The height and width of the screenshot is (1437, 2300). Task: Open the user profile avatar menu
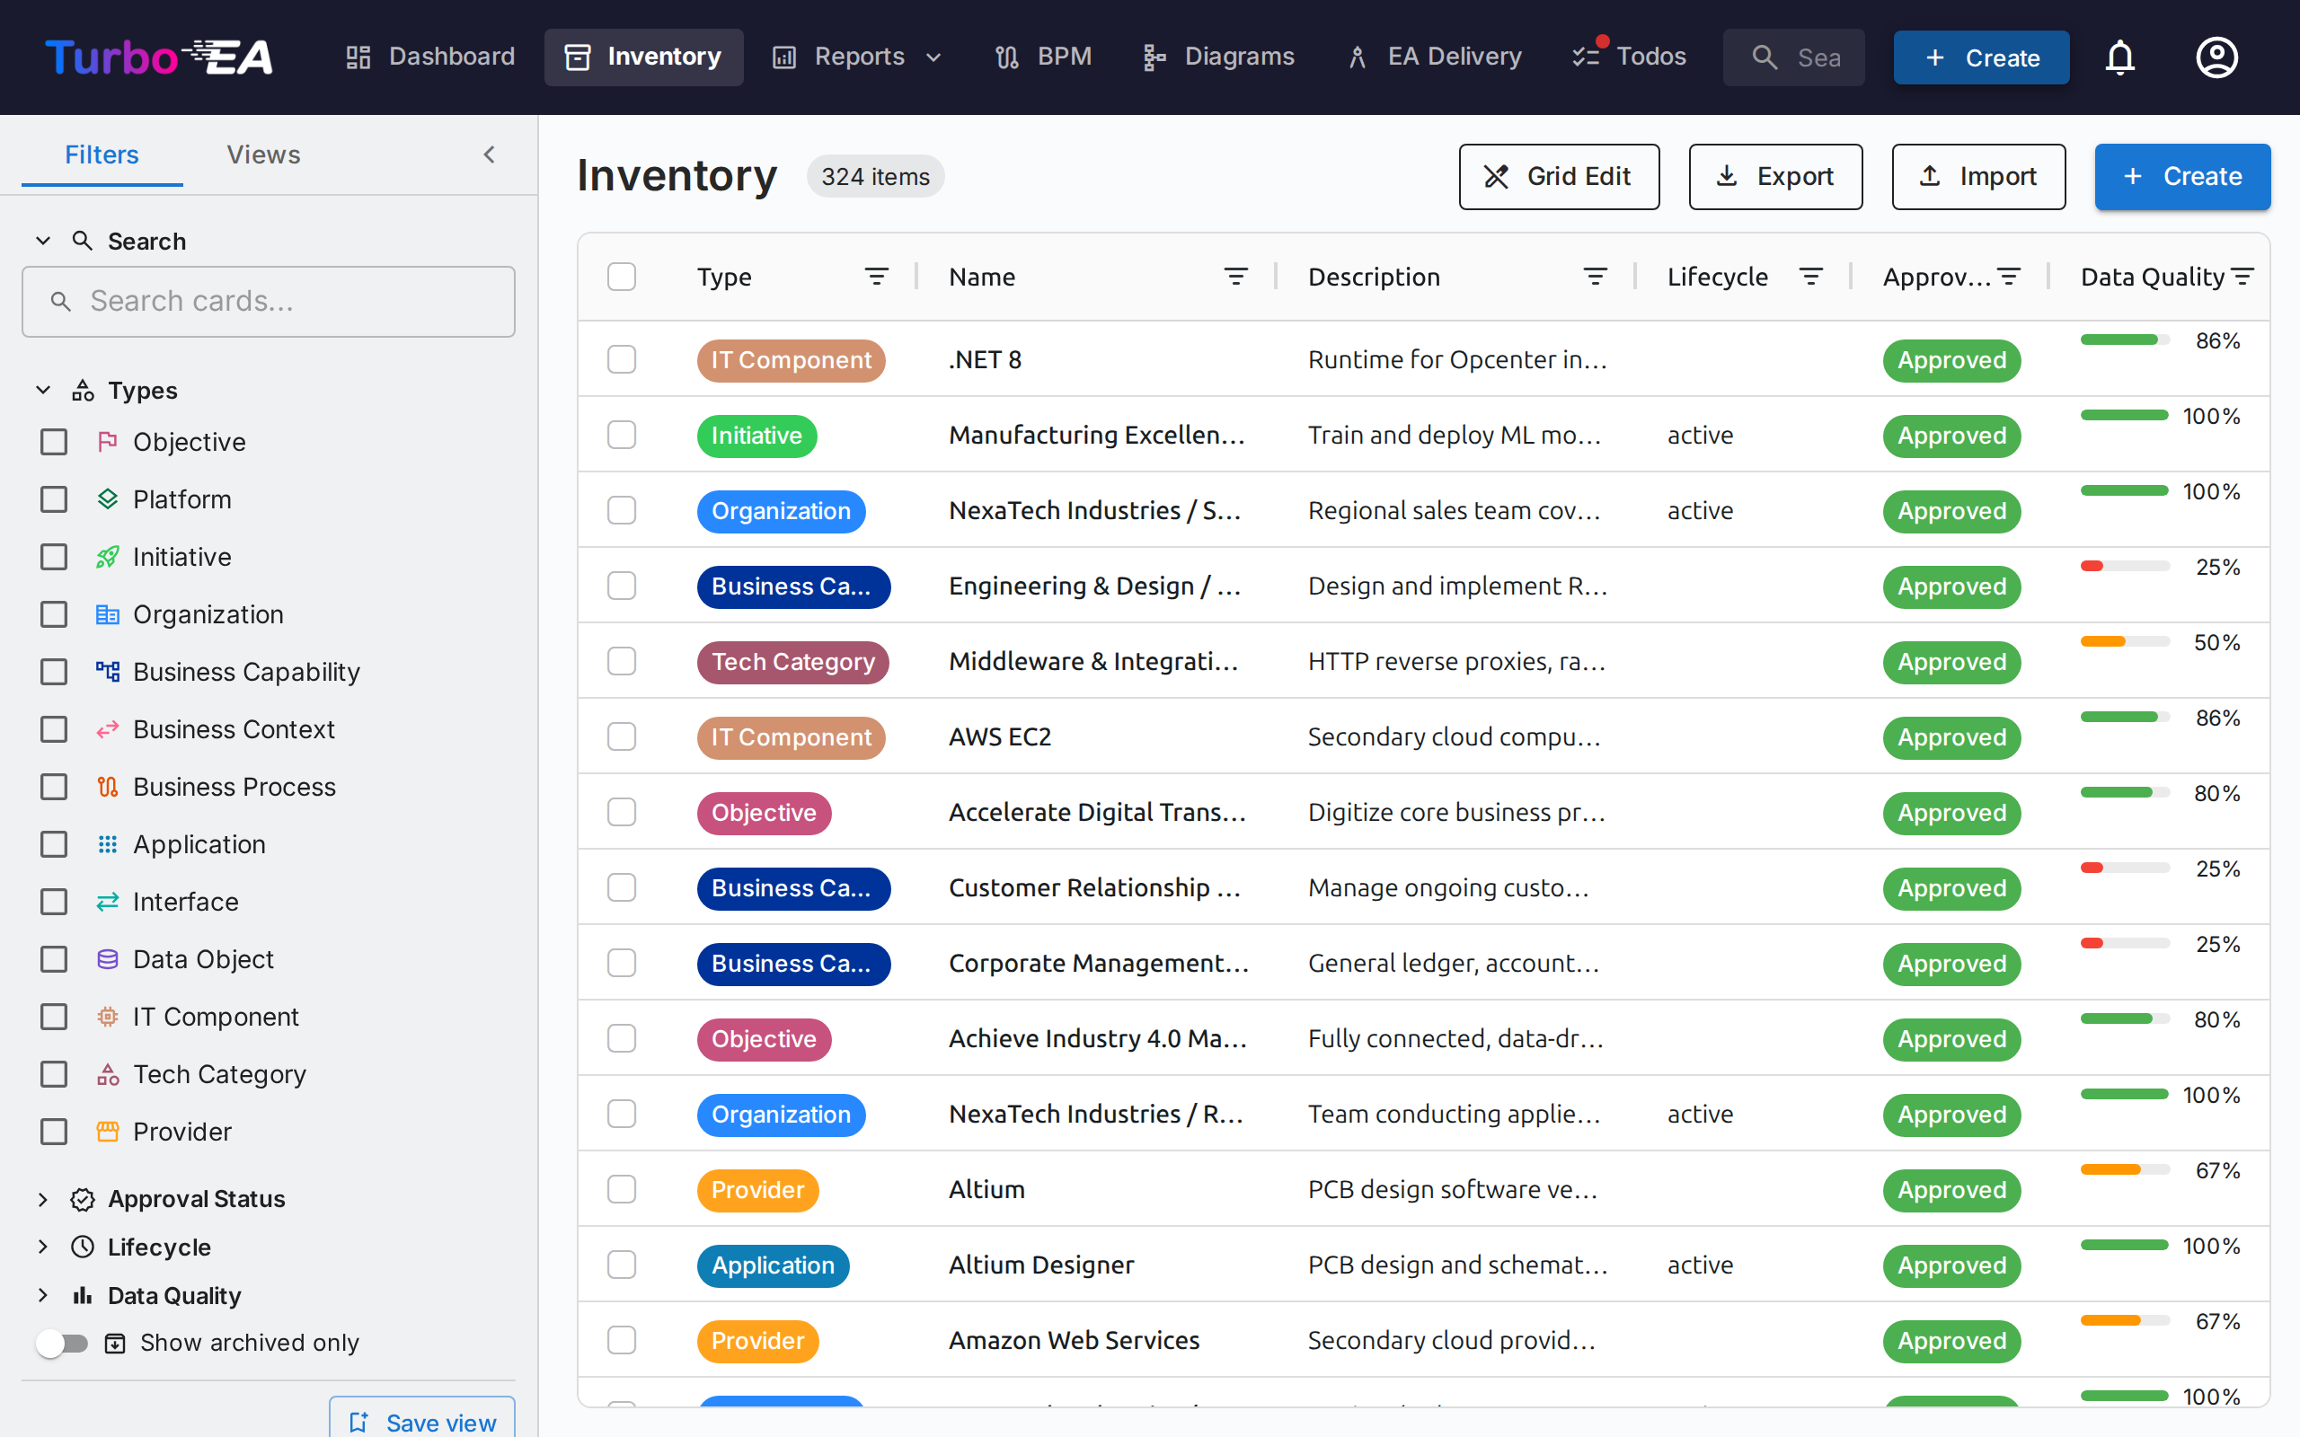(2216, 57)
